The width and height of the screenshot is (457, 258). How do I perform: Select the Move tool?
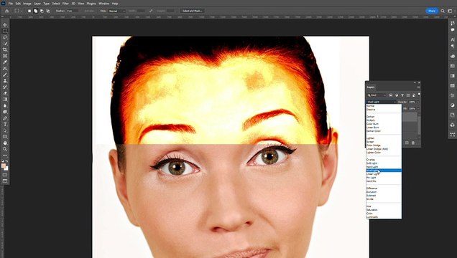click(x=5, y=24)
